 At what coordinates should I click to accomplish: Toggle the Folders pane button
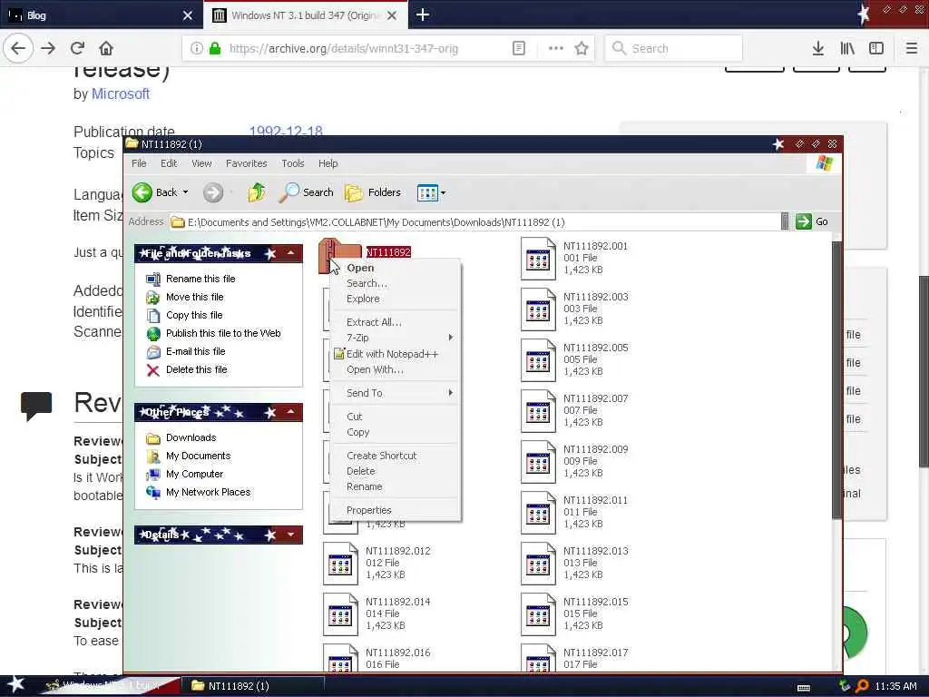tap(373, 192)
